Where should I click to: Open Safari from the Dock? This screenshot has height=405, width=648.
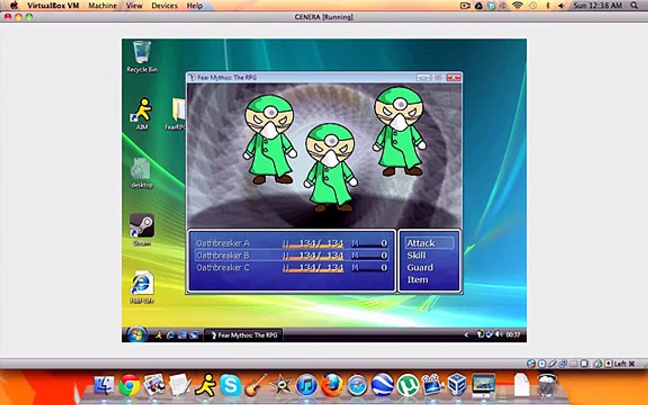357,385
